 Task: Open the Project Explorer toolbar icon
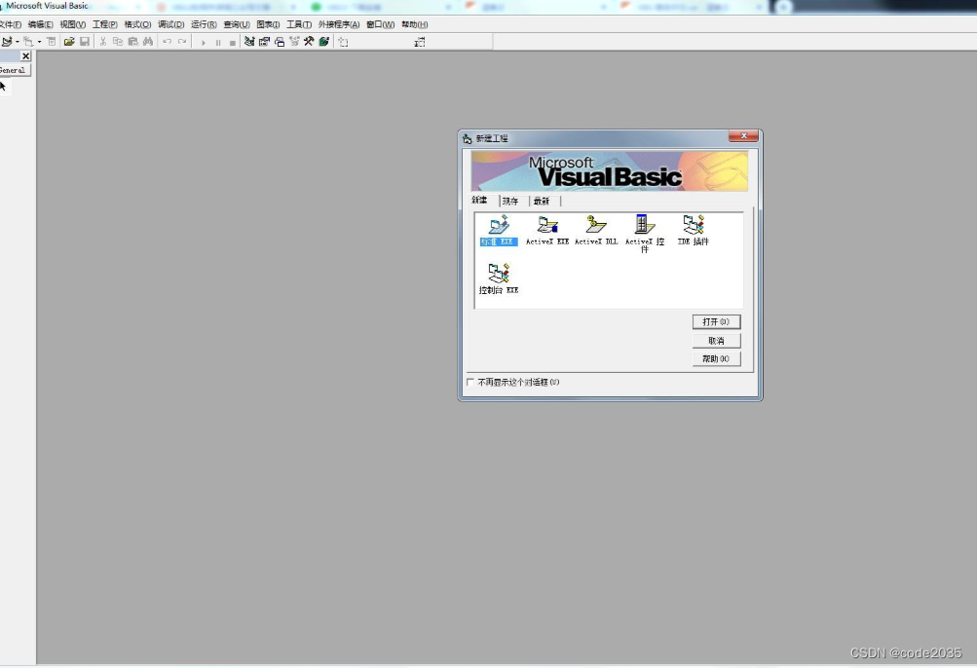(x=249, y=42)
